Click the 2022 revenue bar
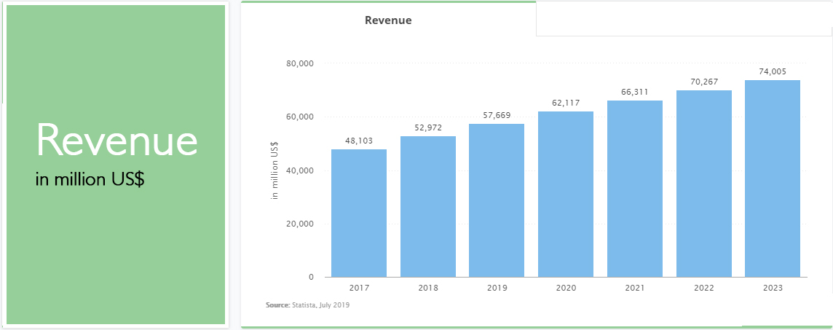 (x=704, y=184)
